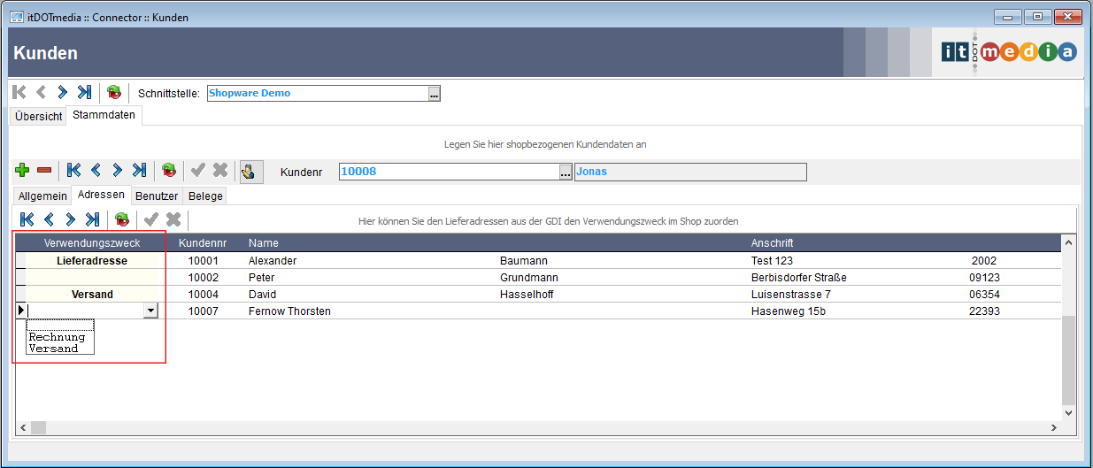Go to previous record in address grid toolbar
The height and width of the screenshot is (468, 1093).
(49, 219)
